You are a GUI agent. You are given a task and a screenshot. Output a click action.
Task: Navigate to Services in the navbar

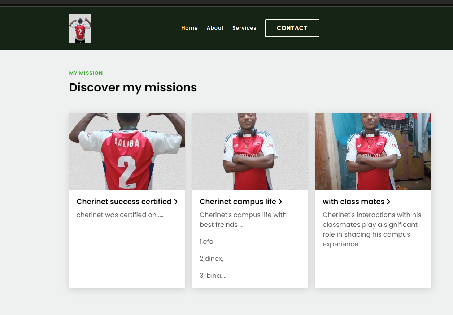244,28
